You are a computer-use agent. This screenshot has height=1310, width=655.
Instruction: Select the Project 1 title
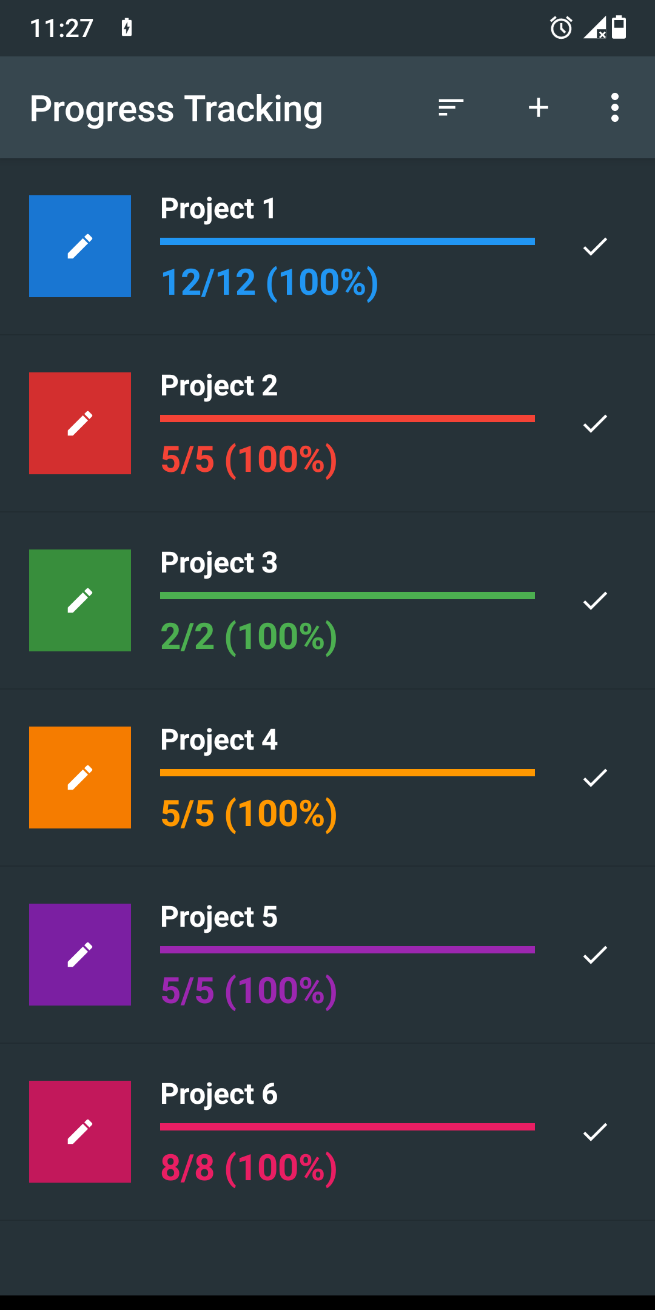tap(218, 209)
